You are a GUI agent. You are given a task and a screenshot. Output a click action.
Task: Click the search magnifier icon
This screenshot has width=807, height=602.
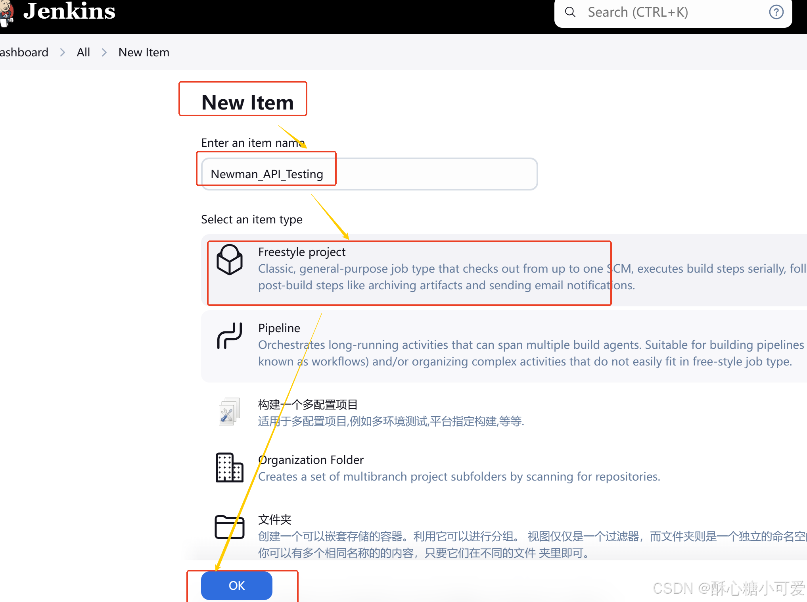click(x=570, y=12)
